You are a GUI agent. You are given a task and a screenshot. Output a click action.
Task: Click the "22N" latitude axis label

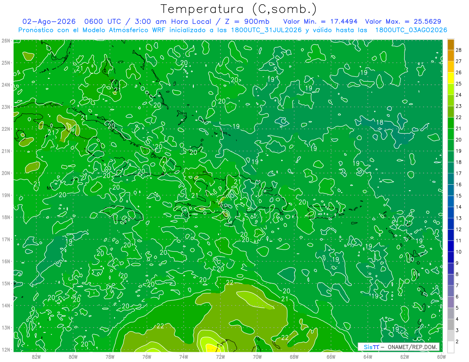(x=5, y=129)
